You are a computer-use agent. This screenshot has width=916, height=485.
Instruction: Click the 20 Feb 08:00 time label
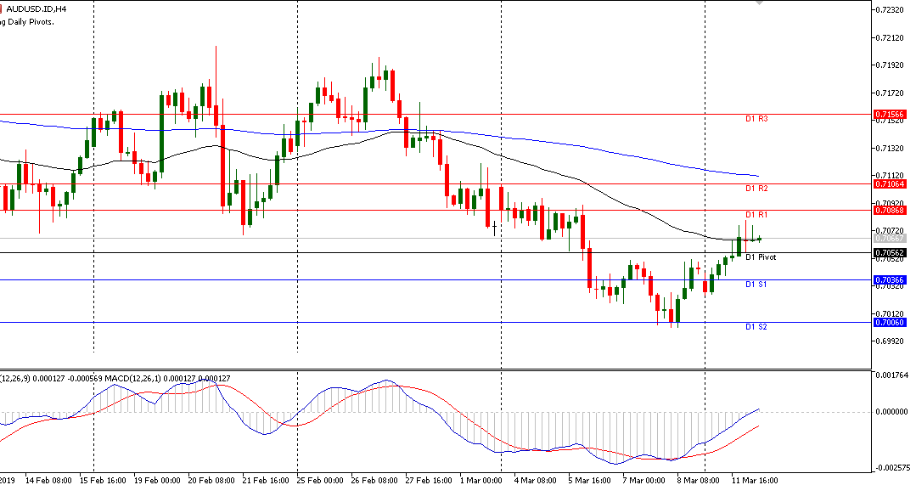[x=211, y=481]
